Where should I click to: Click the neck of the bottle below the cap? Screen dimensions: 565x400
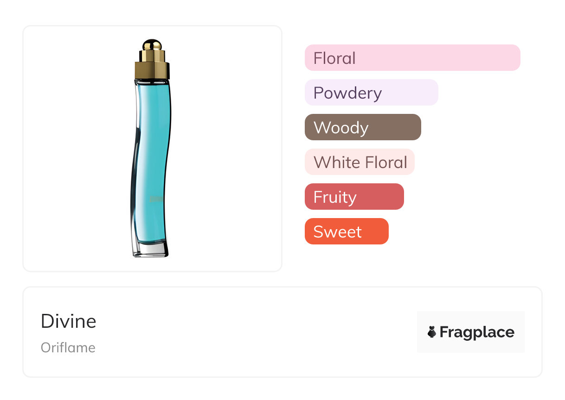click(152, 82)
